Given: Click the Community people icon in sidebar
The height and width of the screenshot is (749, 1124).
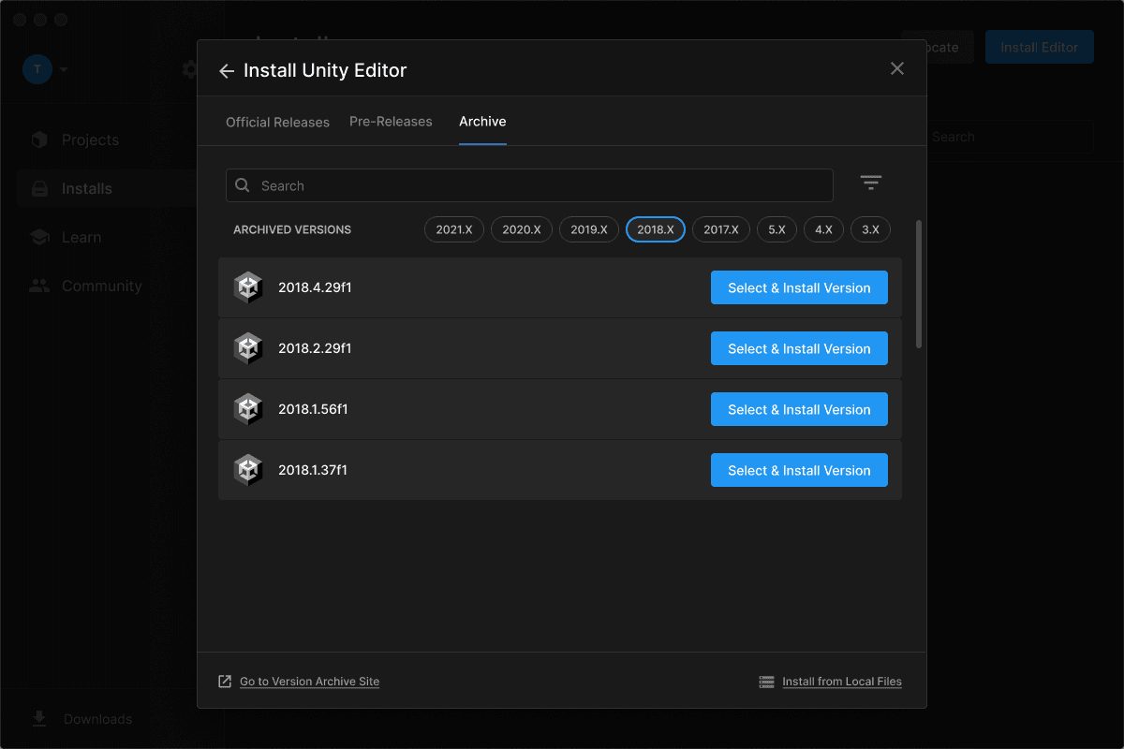Looking at the screenshot, I should [x=39, y=286].
